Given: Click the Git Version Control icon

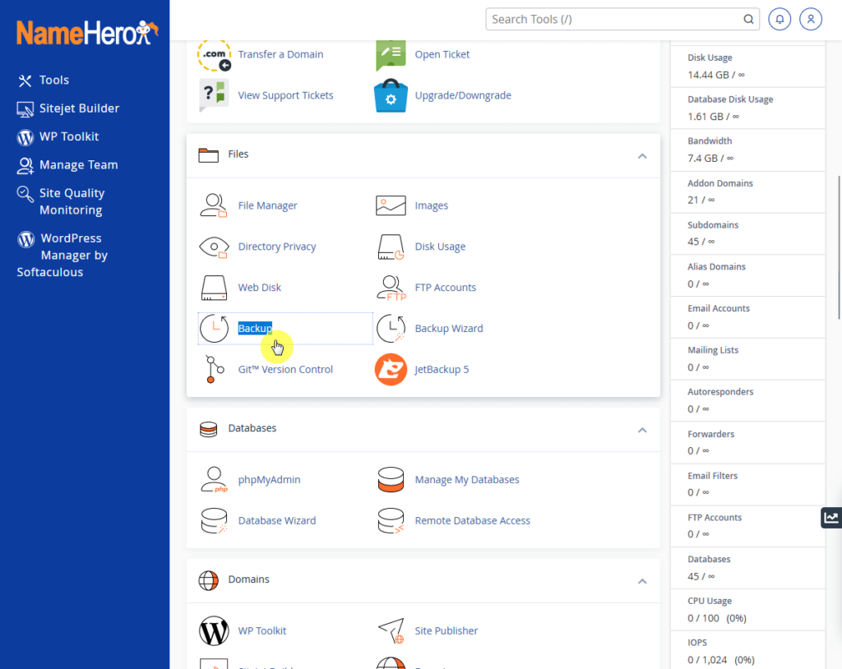Looking at the screenshot, I should coord(214,369).
